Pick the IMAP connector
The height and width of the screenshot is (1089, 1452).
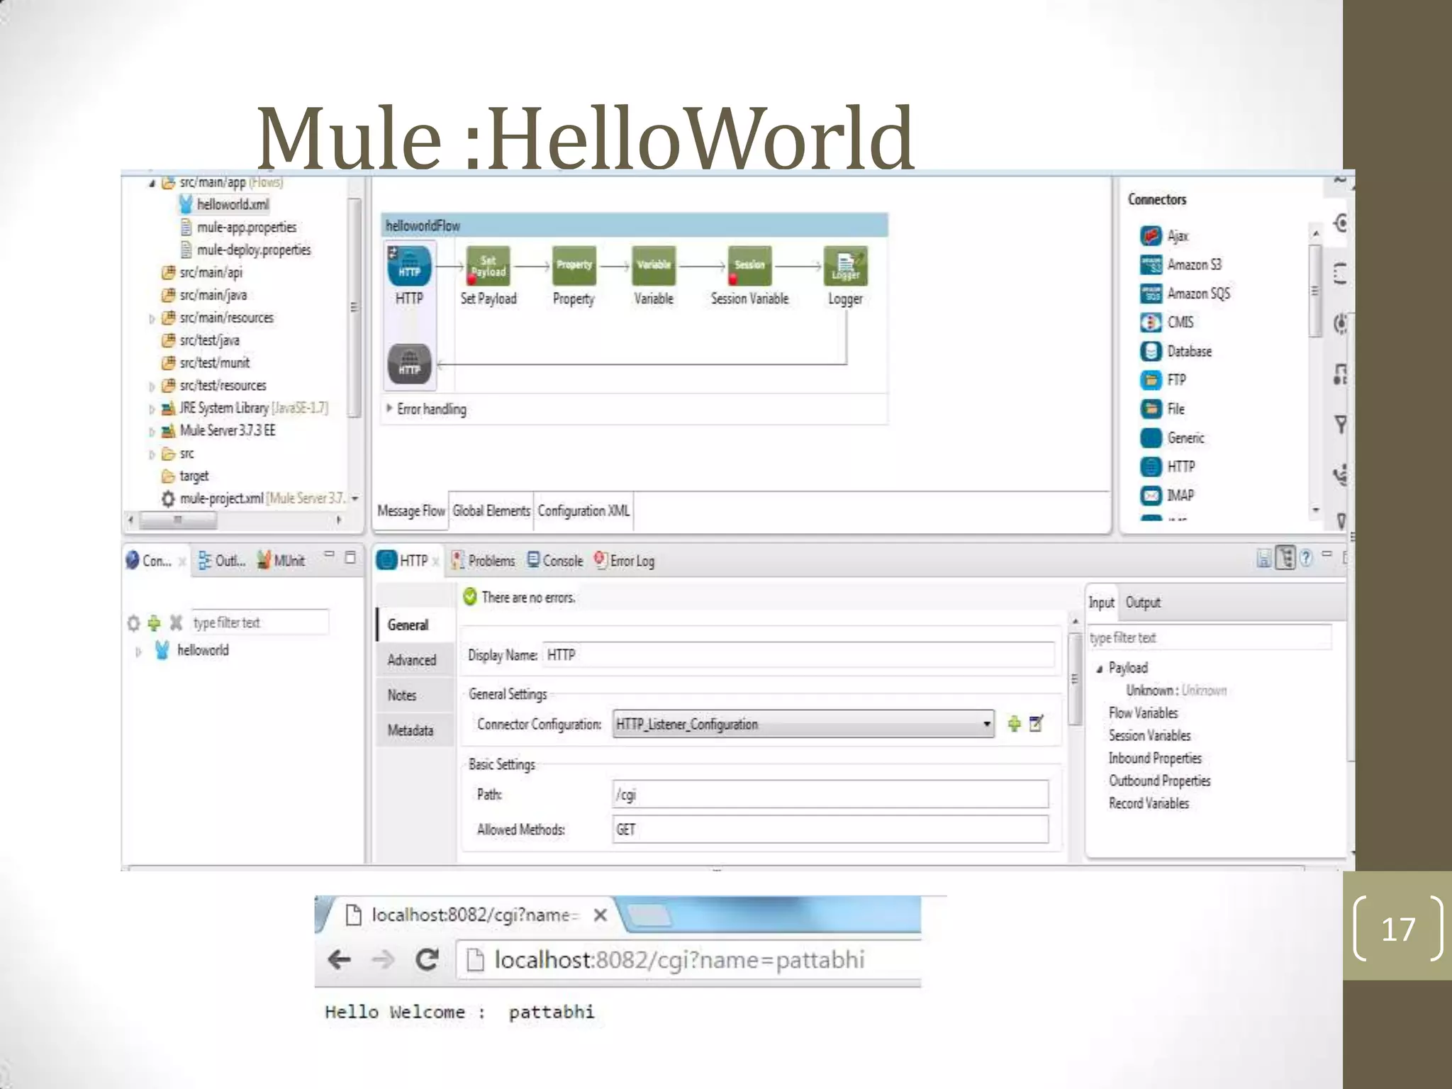tap(1167, 496)
